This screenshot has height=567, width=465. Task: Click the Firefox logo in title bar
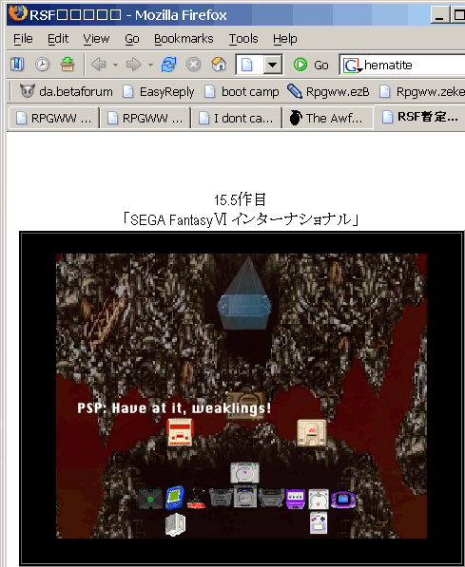coord(18,13)
